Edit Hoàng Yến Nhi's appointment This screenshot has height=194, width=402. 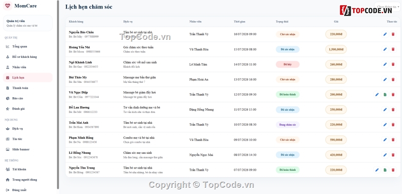click(385, 49)
